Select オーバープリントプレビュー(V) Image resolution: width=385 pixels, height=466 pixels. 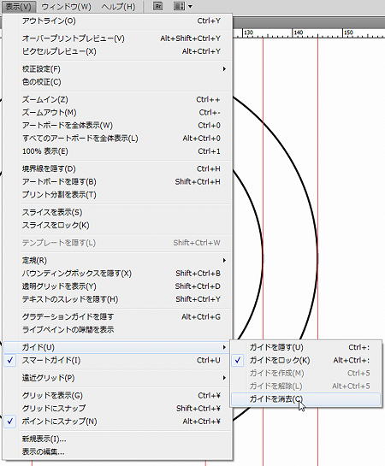point(118,38)
